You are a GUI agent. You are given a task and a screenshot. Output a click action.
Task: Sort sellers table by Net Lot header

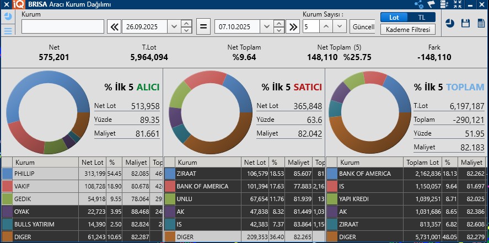click(255, 163)
